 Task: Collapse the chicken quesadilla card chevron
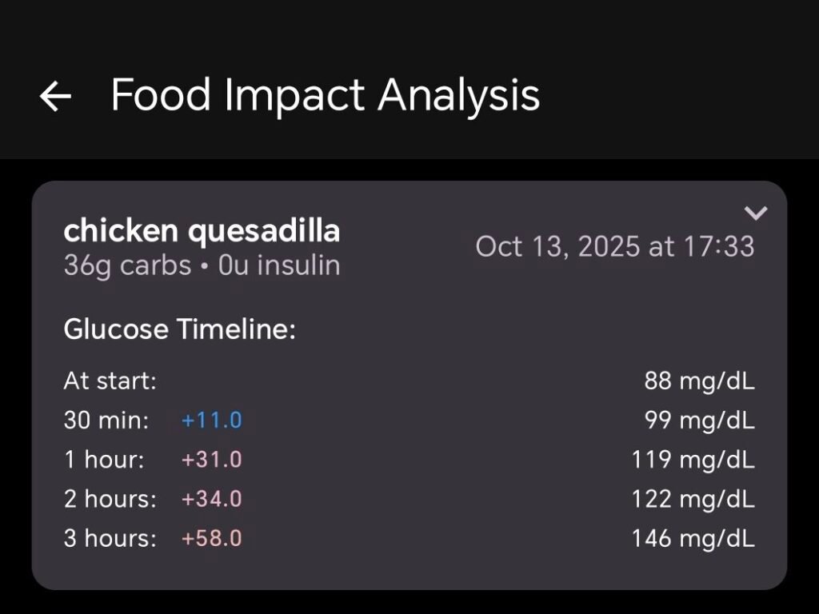pos(755,213)
